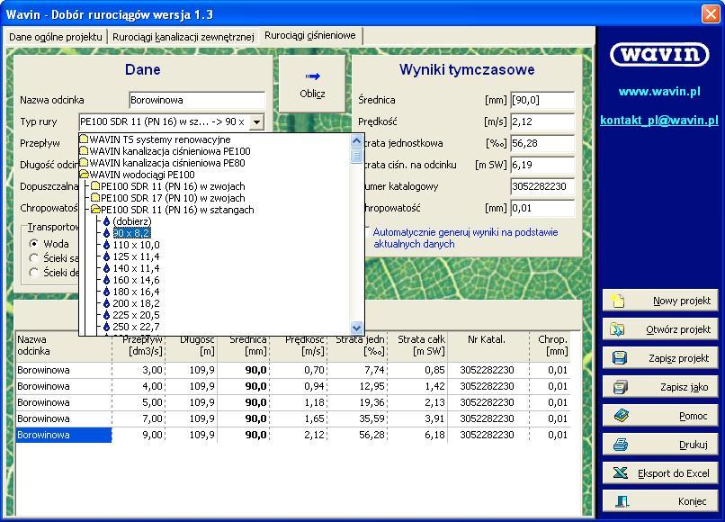725x522 pixels.
Task: Click the water drop icon of 200 x 18,2
Action: (x=106, y=303)
